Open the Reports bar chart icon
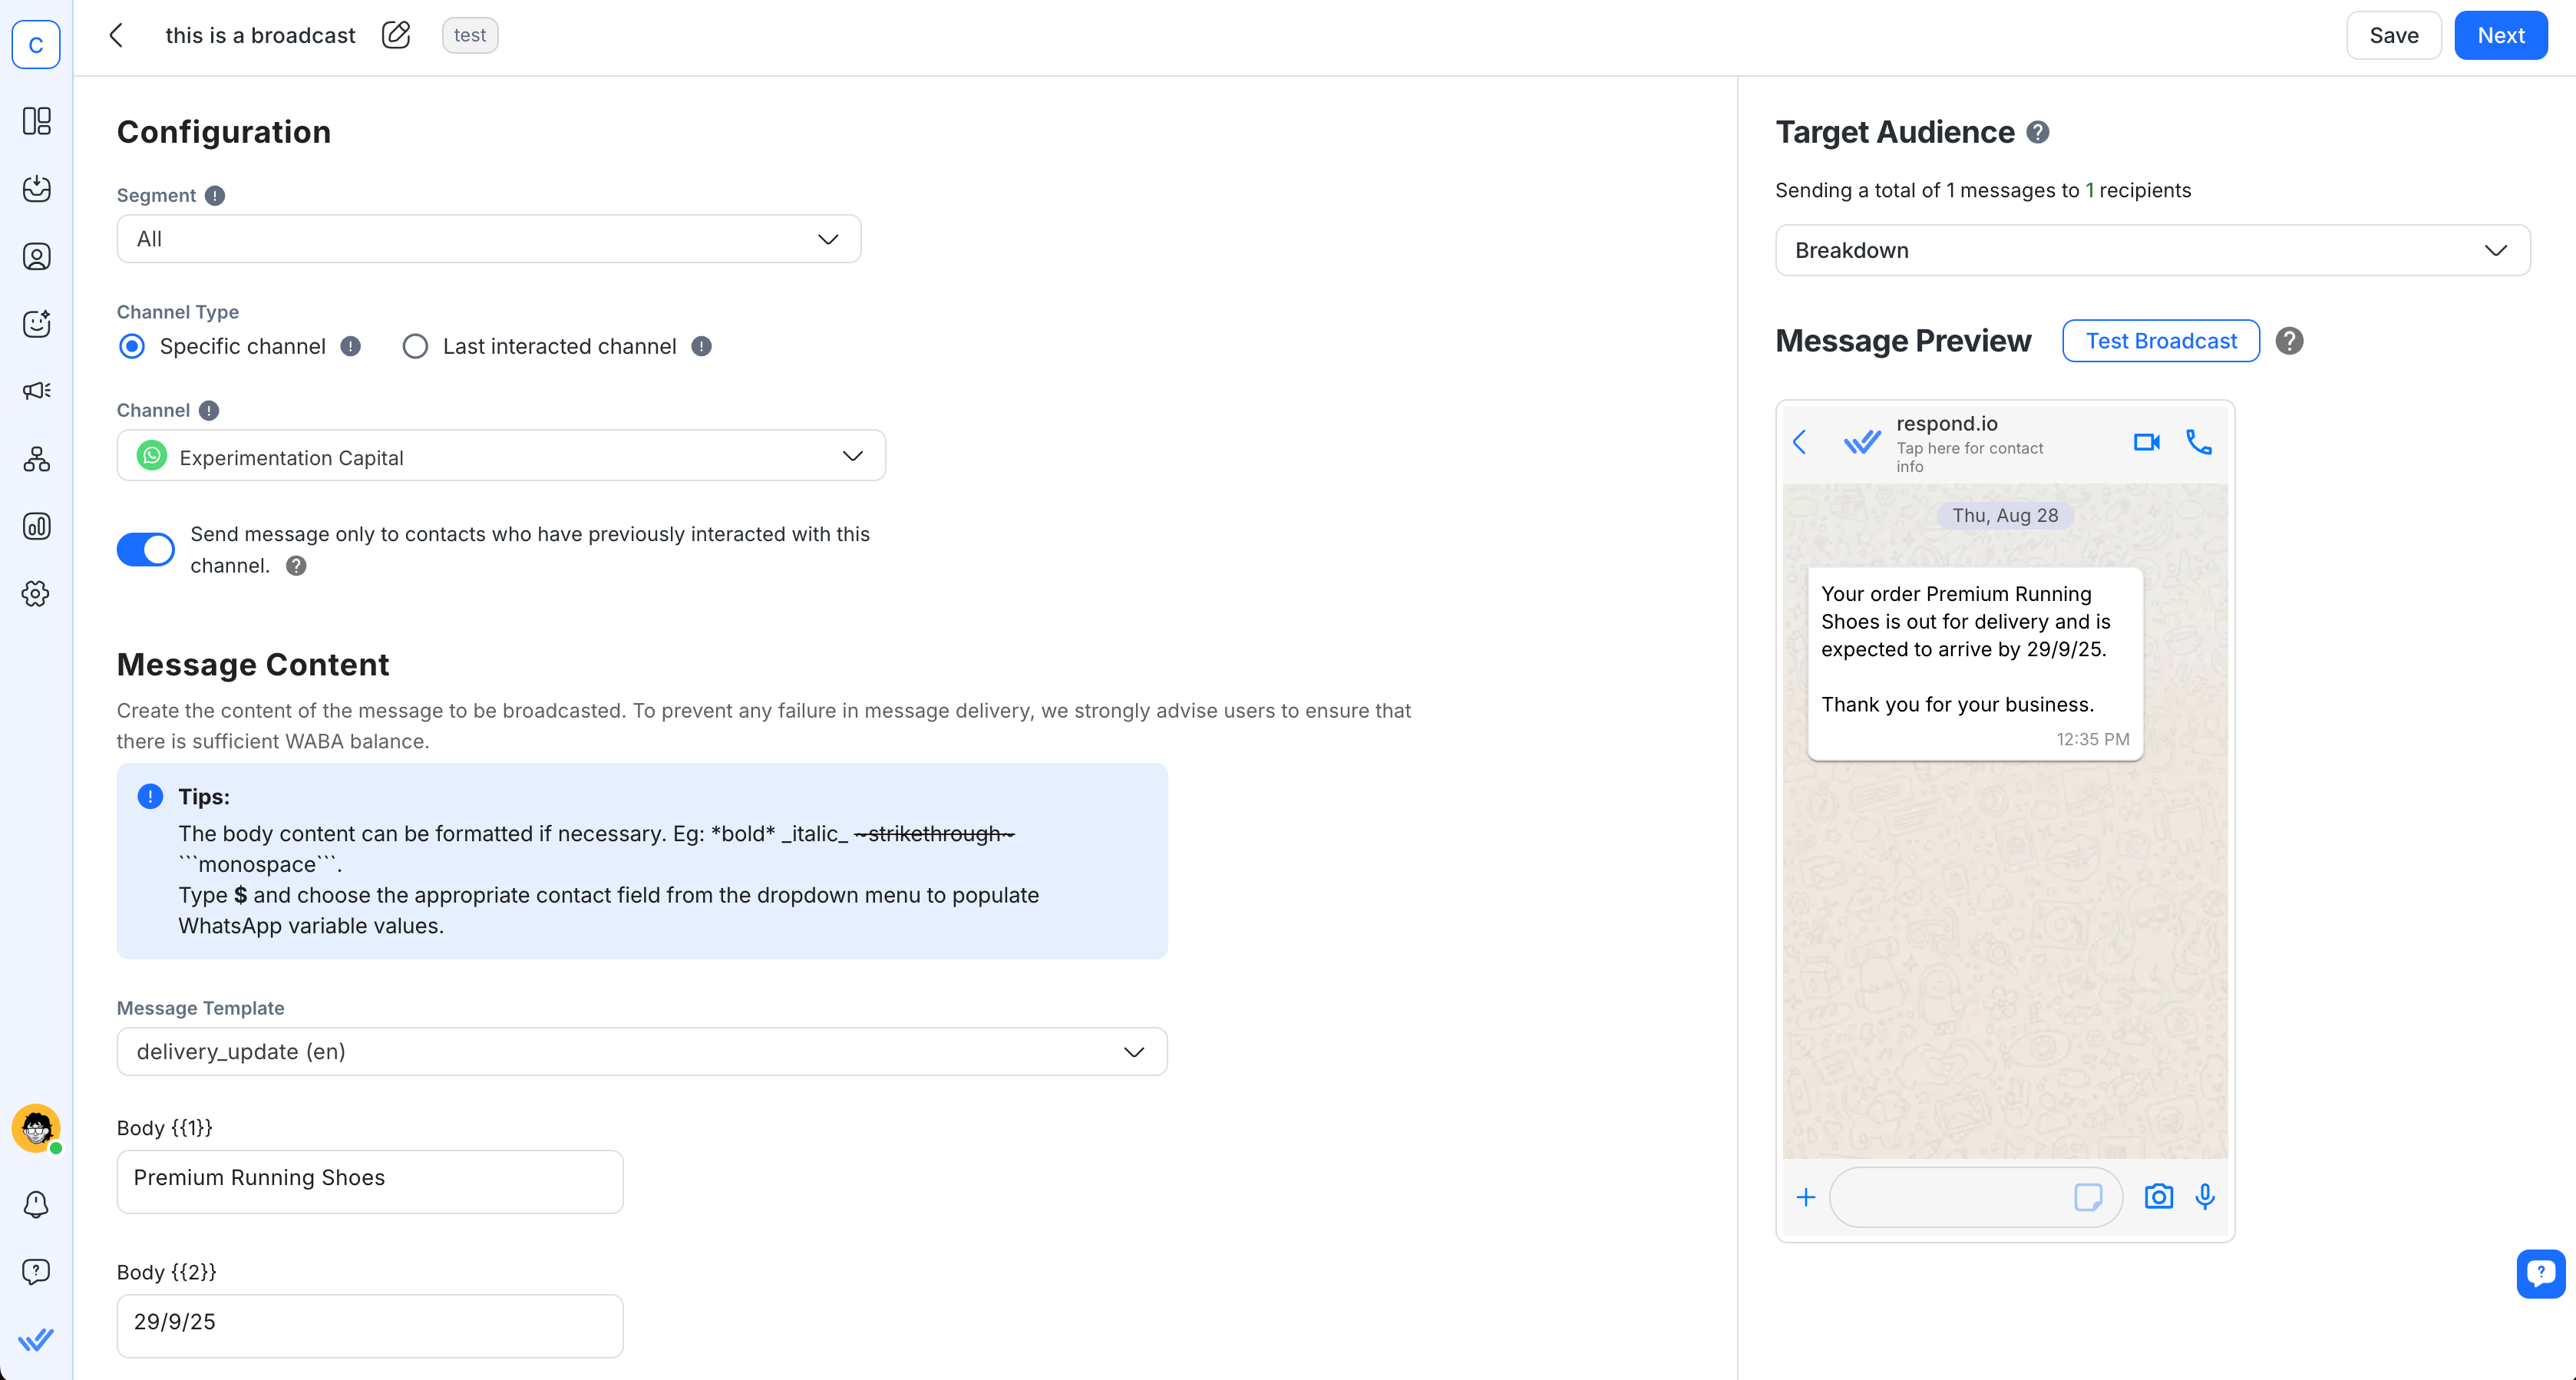 [x=36, y=525]
